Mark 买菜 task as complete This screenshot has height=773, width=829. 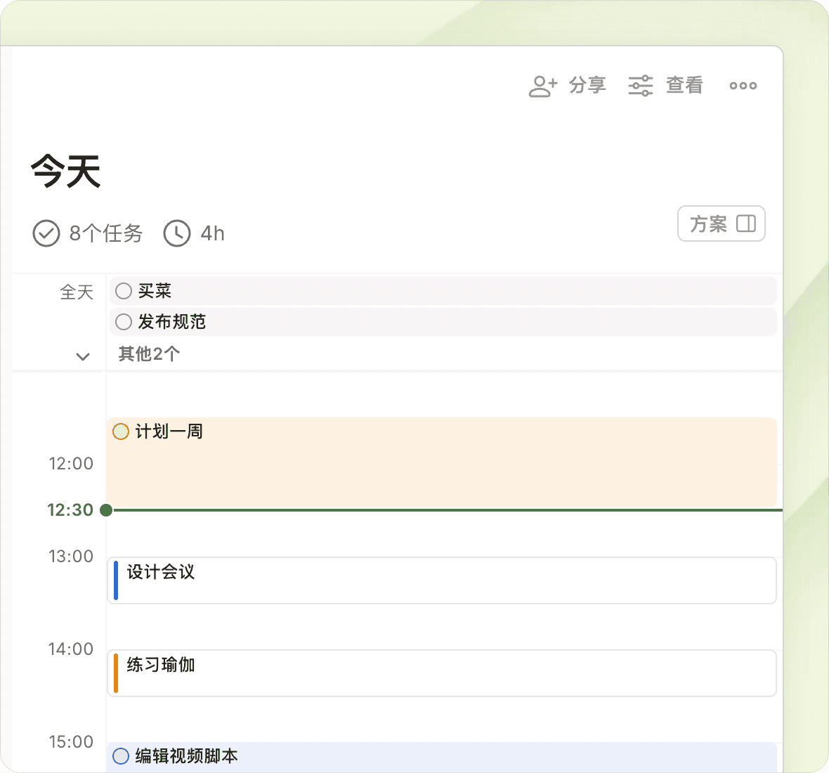124,291
